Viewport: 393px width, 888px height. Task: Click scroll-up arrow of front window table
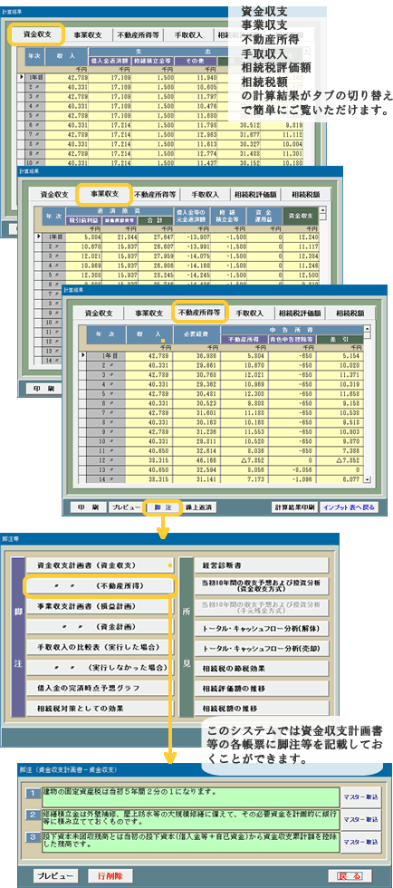(367, 329)
